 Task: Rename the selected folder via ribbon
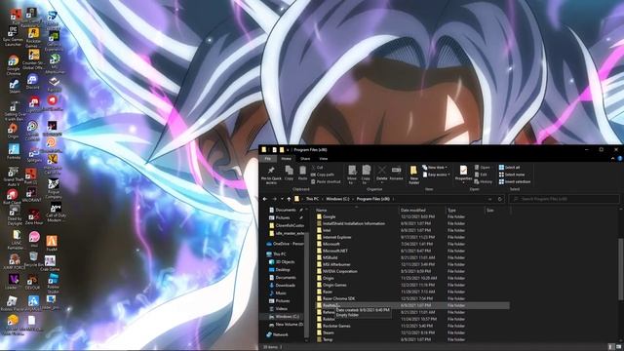pos(397,174)
